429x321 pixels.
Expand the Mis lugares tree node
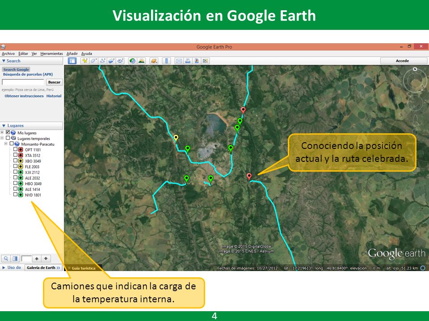(2, 133)
